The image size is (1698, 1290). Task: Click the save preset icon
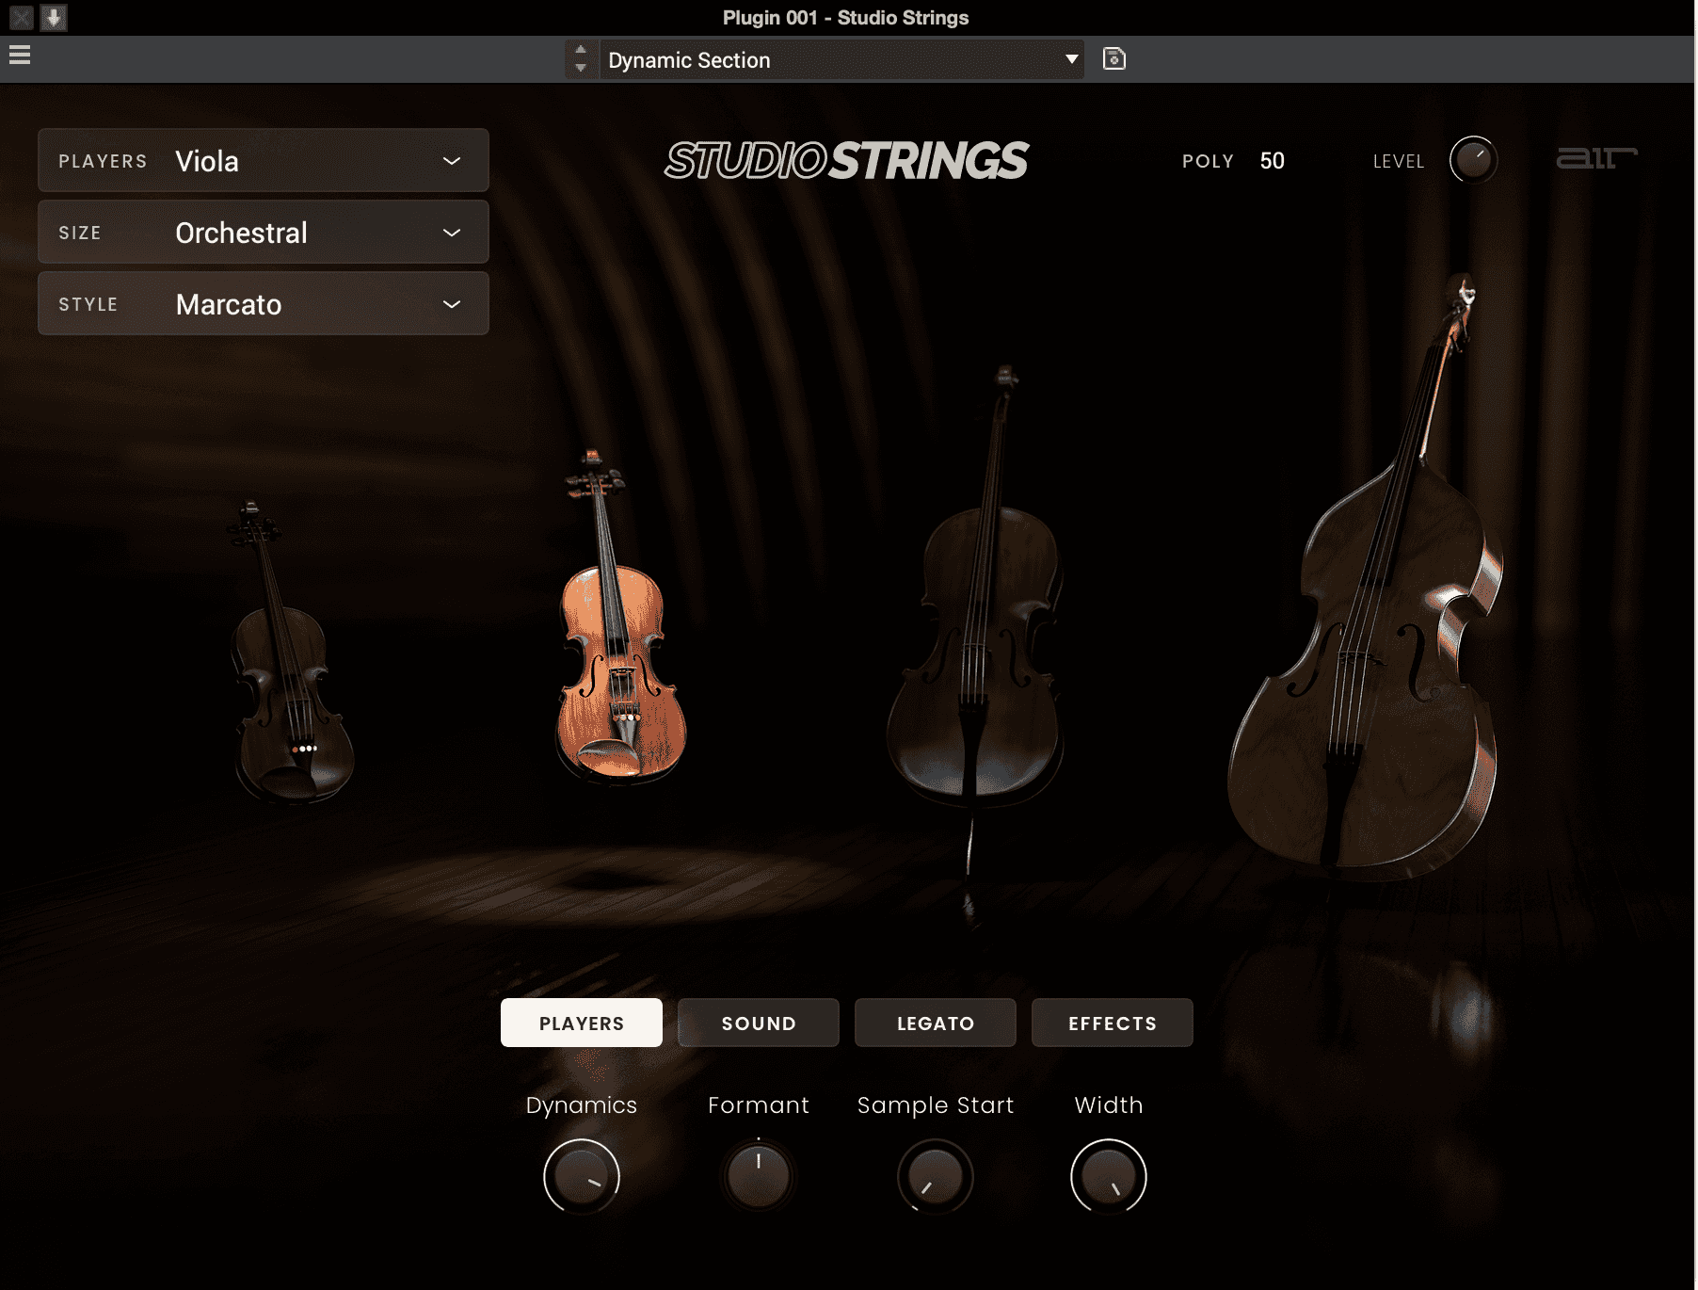[1113, 59]
